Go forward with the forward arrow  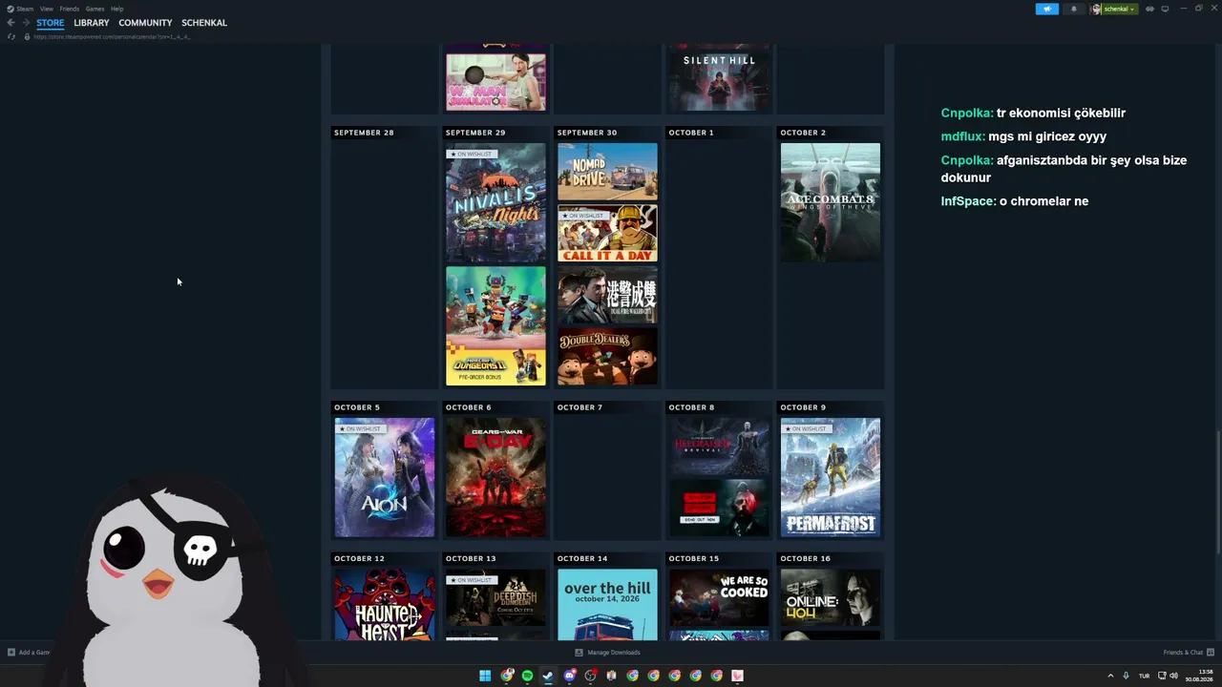click(26, 23)
